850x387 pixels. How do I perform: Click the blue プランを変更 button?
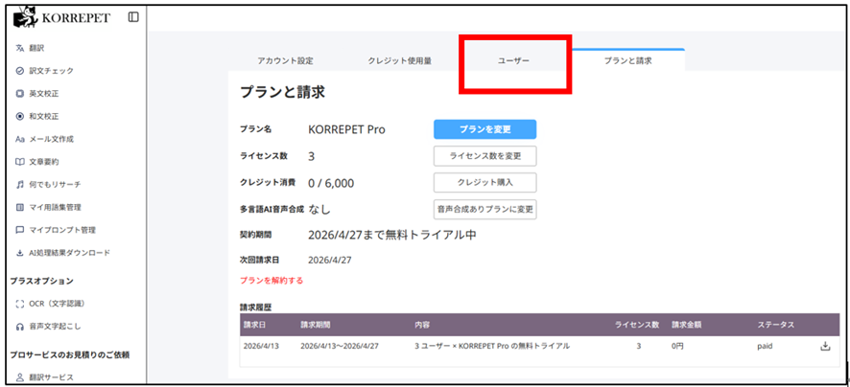tap(484, 129)
